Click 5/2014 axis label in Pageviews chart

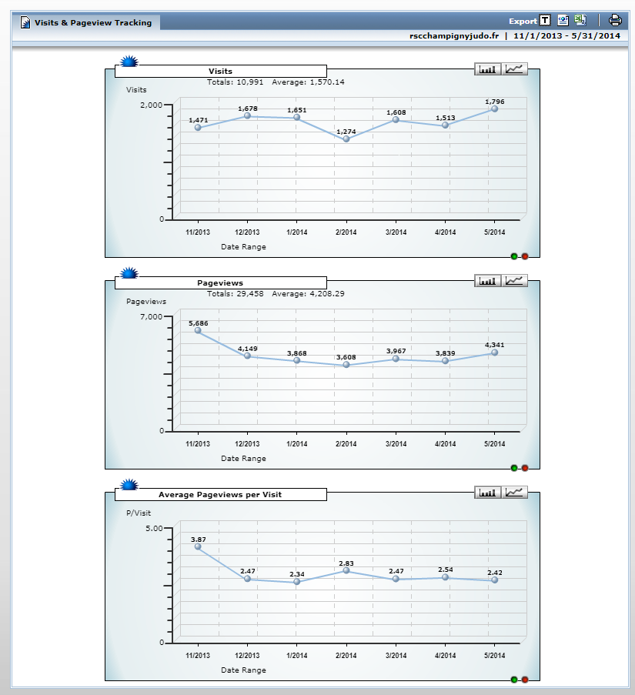494,443
